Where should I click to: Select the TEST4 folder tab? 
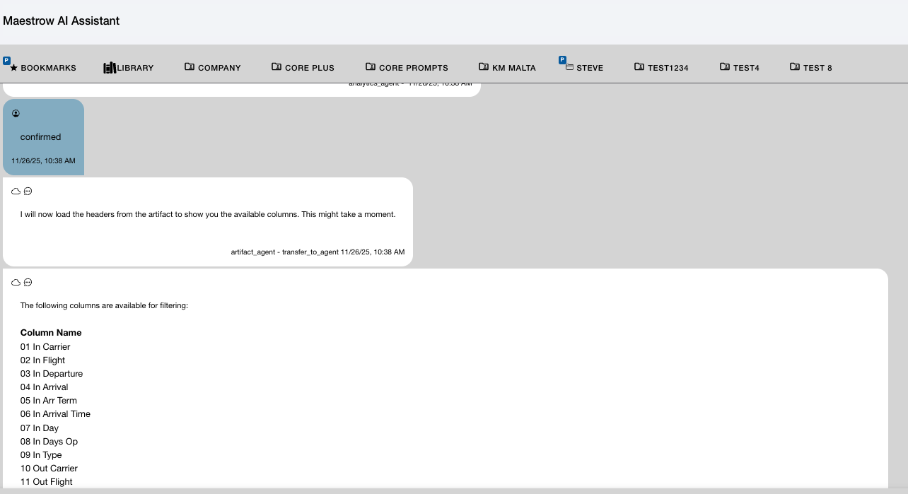tap(740, 68)
